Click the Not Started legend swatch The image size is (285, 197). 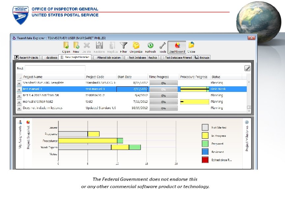pos(205,127)
